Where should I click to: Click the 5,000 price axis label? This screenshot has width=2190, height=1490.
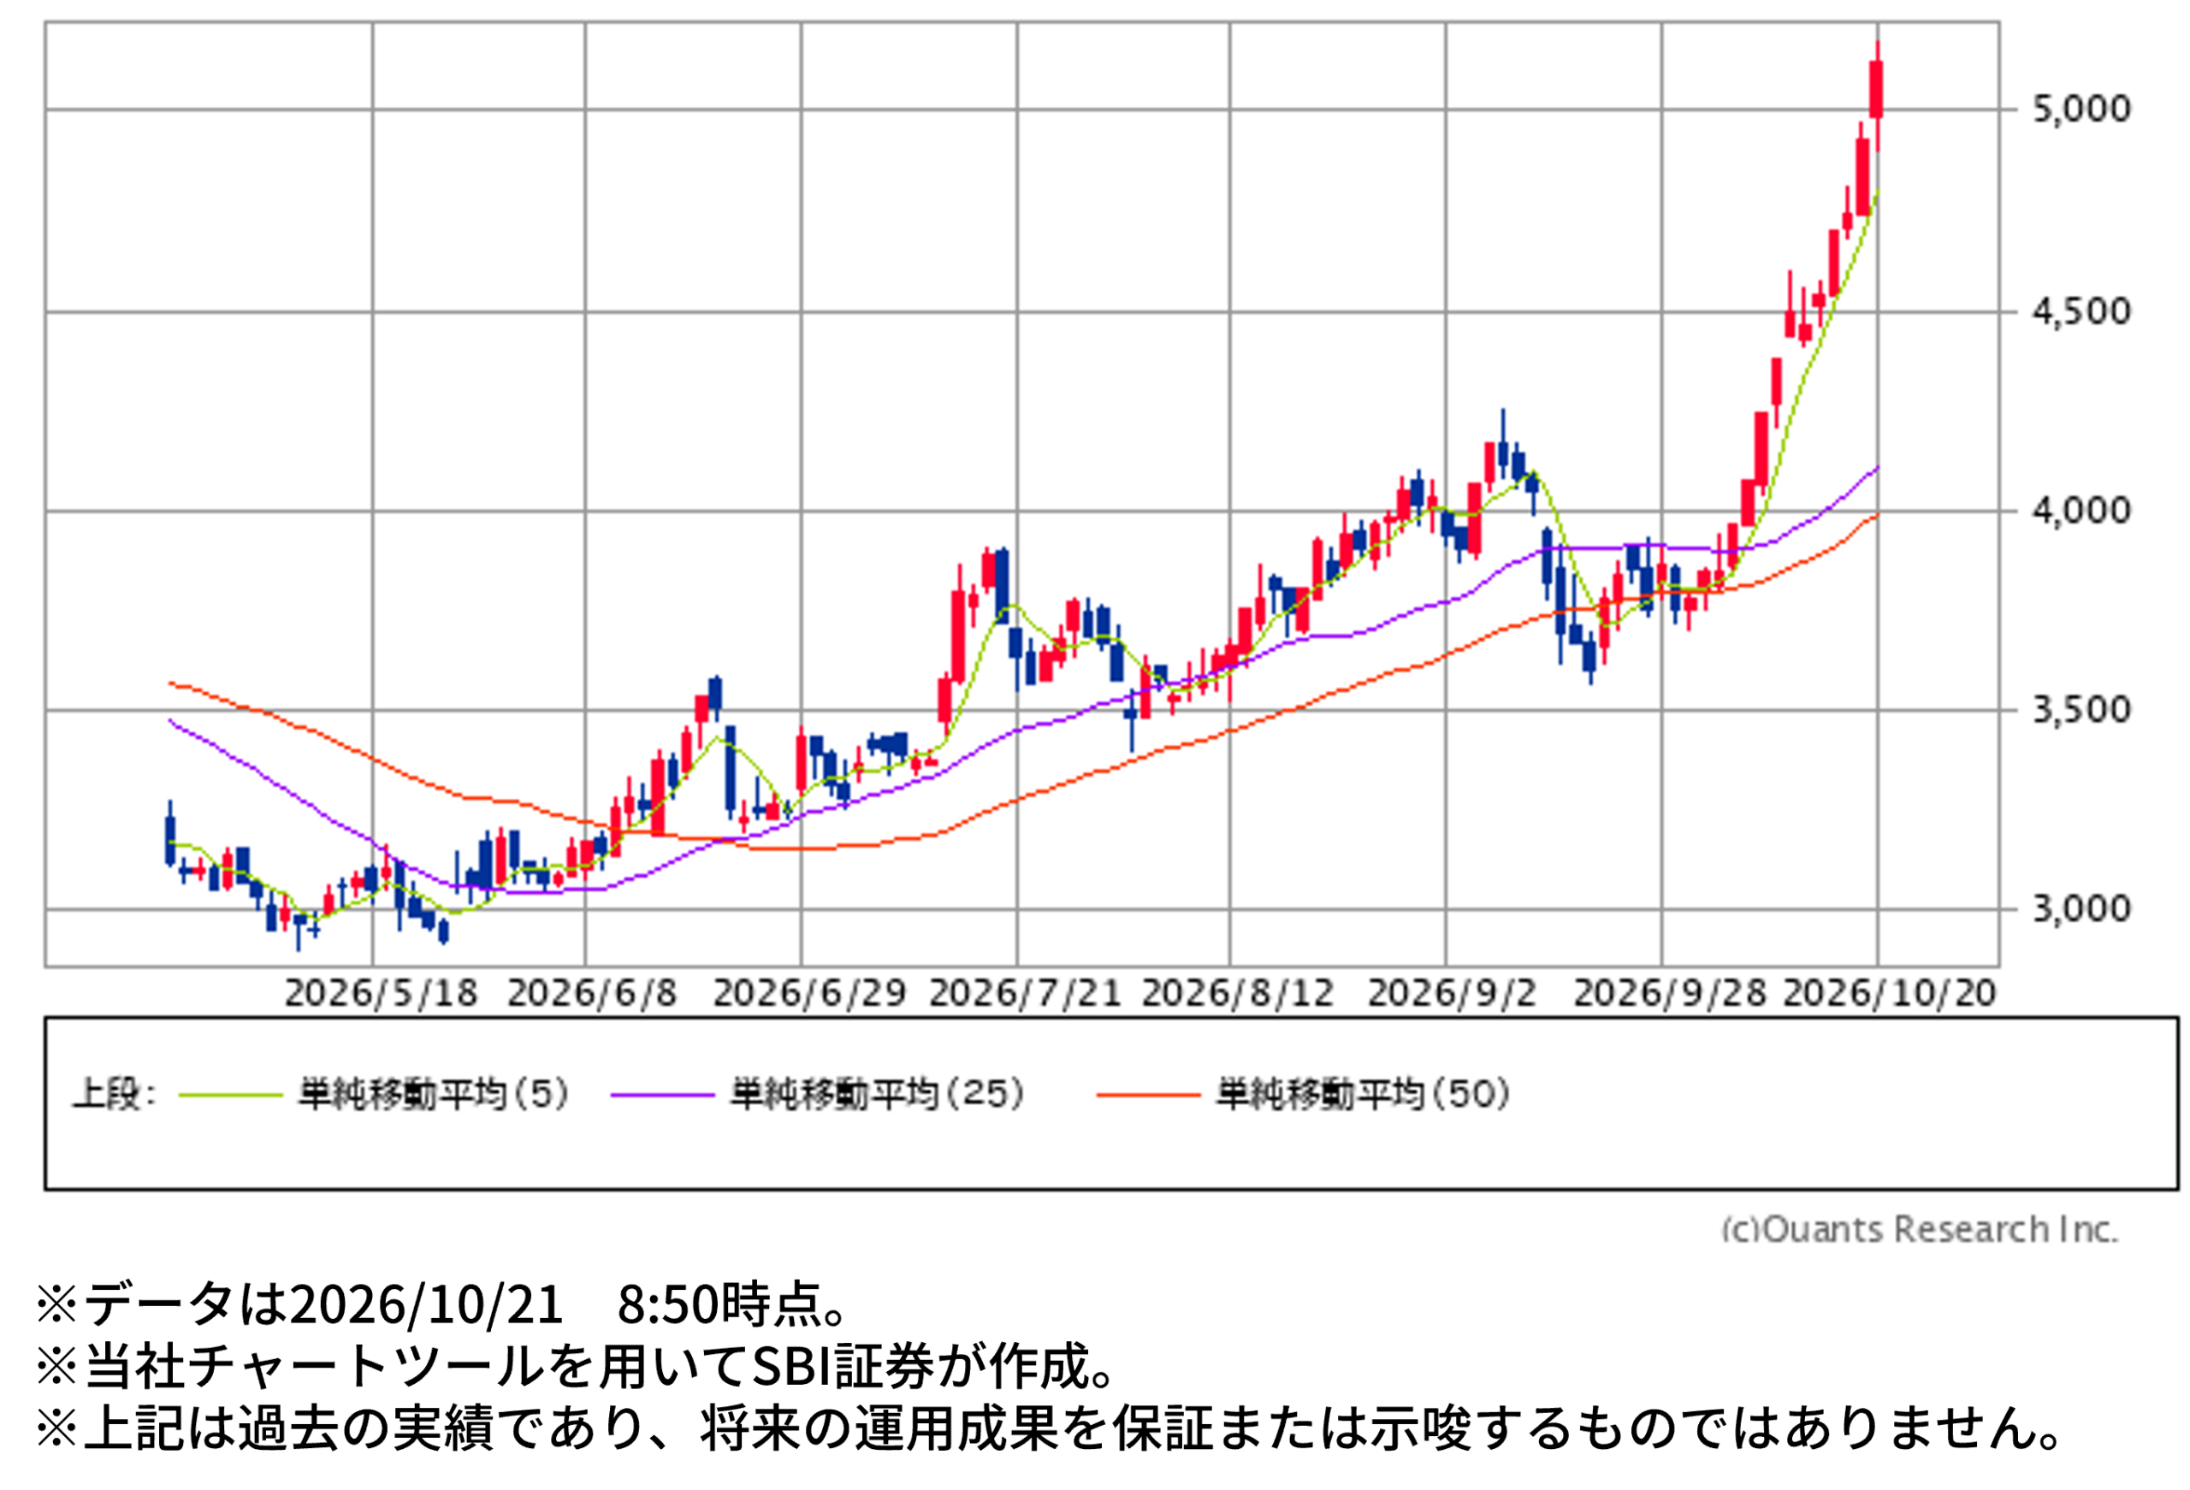pos(2080,109)
